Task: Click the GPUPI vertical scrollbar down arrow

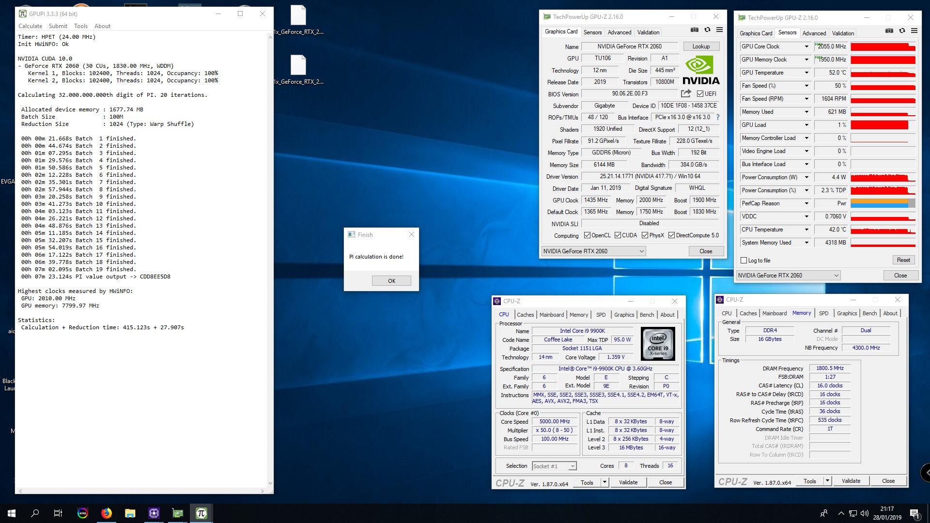Action: click(x=270, y=483)
